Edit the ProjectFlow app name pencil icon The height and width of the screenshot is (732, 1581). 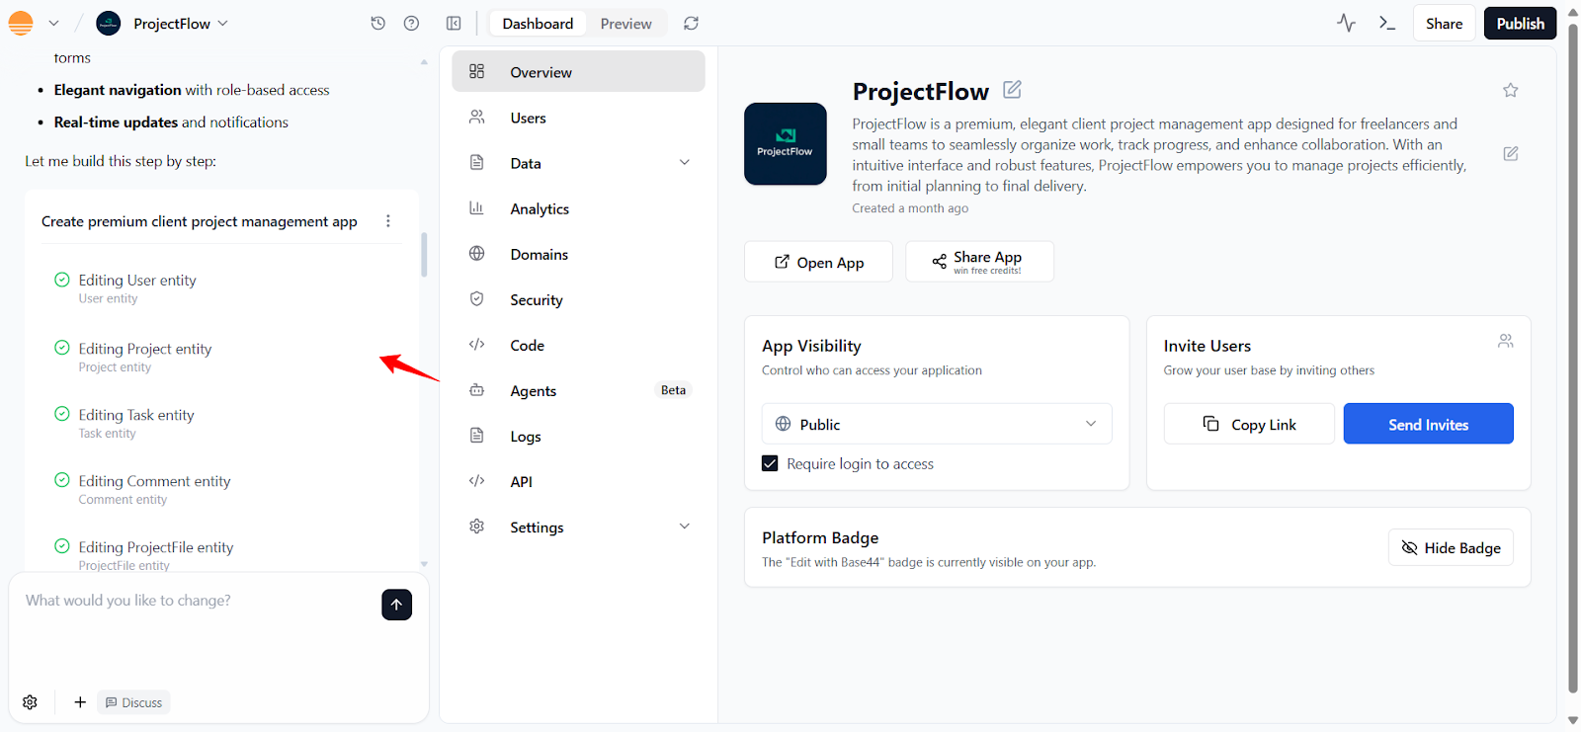coord(1012,90)
